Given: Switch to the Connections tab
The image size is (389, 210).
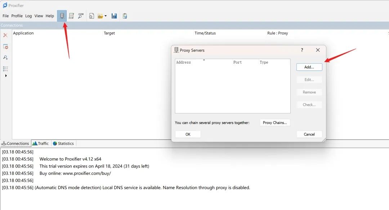Looking at the screenshot, I should (15, 143).
